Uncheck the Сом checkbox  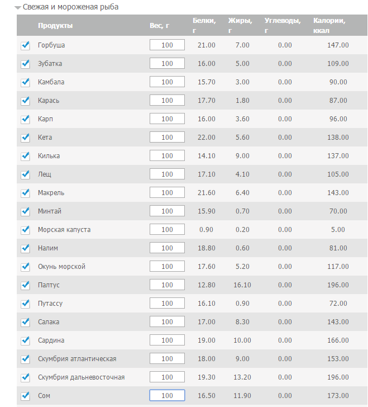pyautogui.click(x=25, y=396)
